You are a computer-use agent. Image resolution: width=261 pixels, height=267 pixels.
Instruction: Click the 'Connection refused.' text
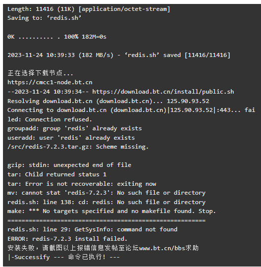(x=58, y=119)
